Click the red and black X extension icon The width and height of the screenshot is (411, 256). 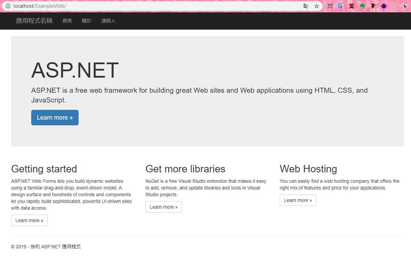[351, 6]
